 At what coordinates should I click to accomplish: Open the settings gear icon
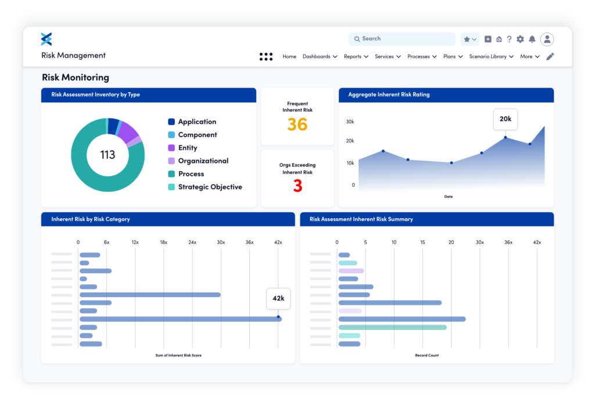521,39
